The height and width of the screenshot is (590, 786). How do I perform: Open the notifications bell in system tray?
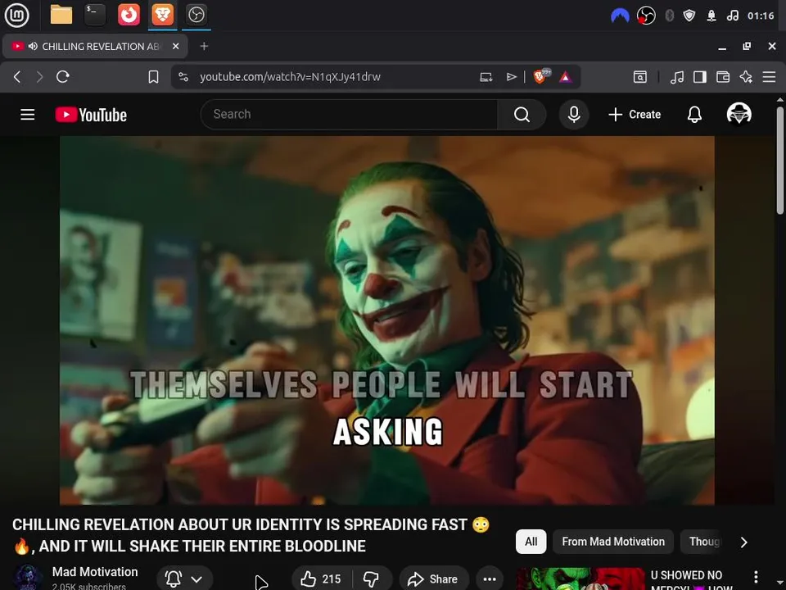[x=711, y=16]
